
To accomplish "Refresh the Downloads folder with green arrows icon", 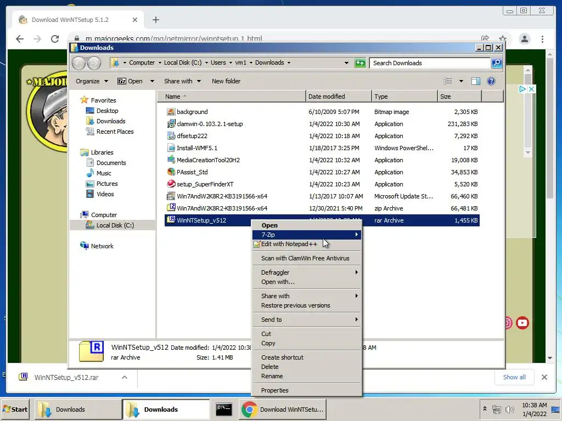I will (360, 63).
